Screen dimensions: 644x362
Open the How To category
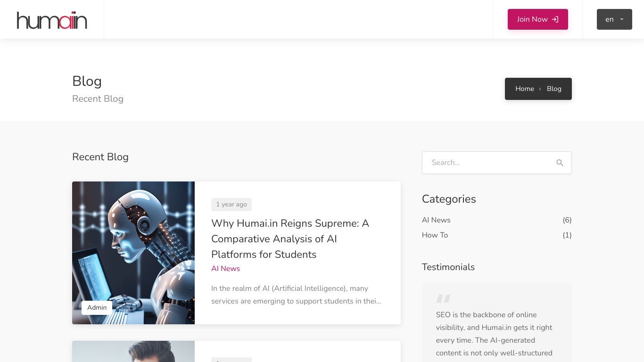tap(435, 235)
